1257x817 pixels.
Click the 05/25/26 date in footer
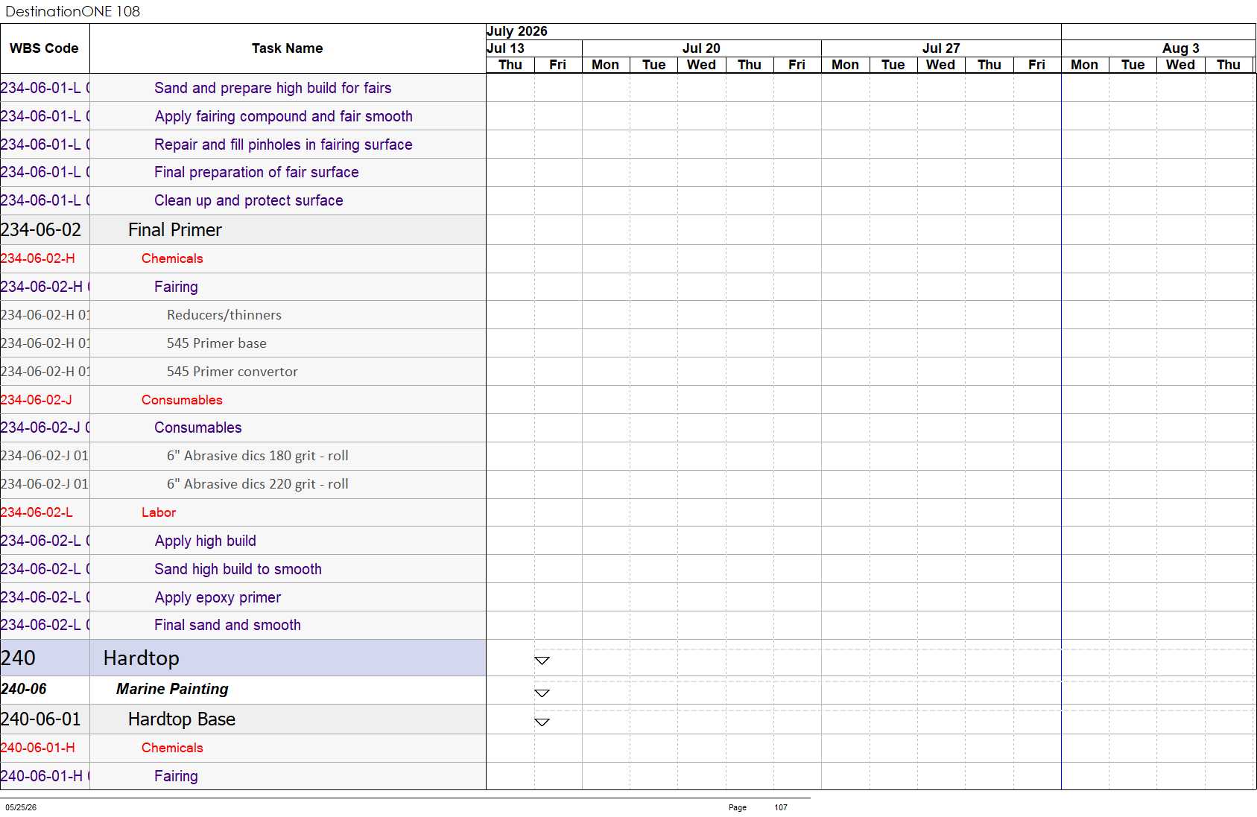[x=21, y=807]
